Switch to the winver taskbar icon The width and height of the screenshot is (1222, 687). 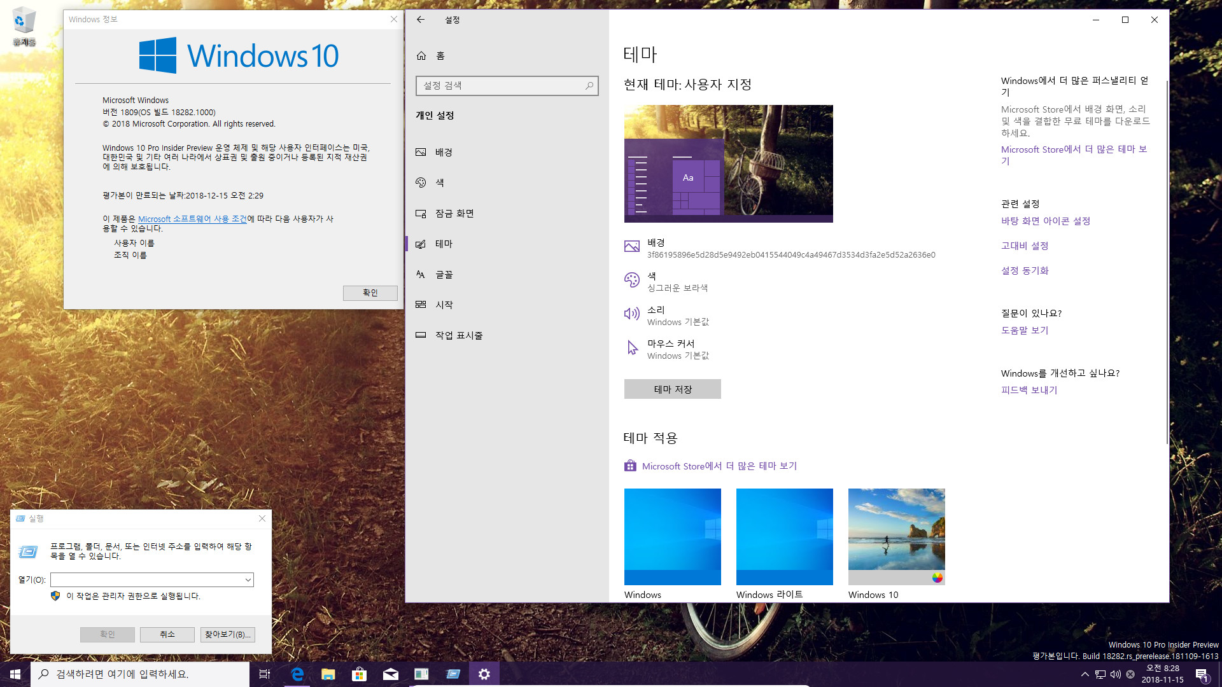421,674
